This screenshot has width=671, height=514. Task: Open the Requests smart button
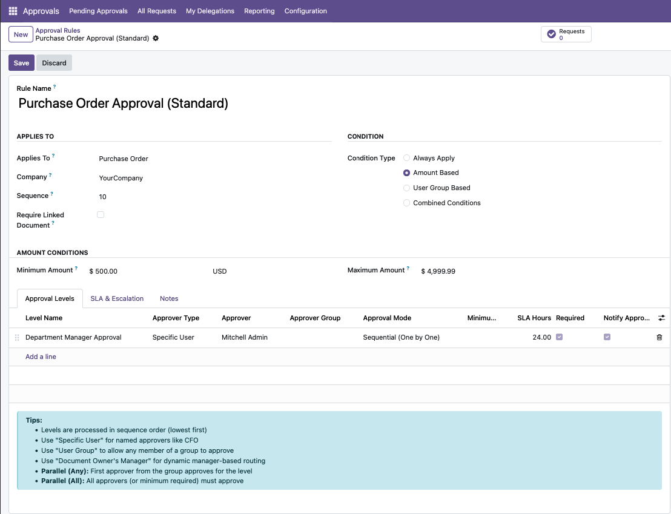(x=566, y=34)
